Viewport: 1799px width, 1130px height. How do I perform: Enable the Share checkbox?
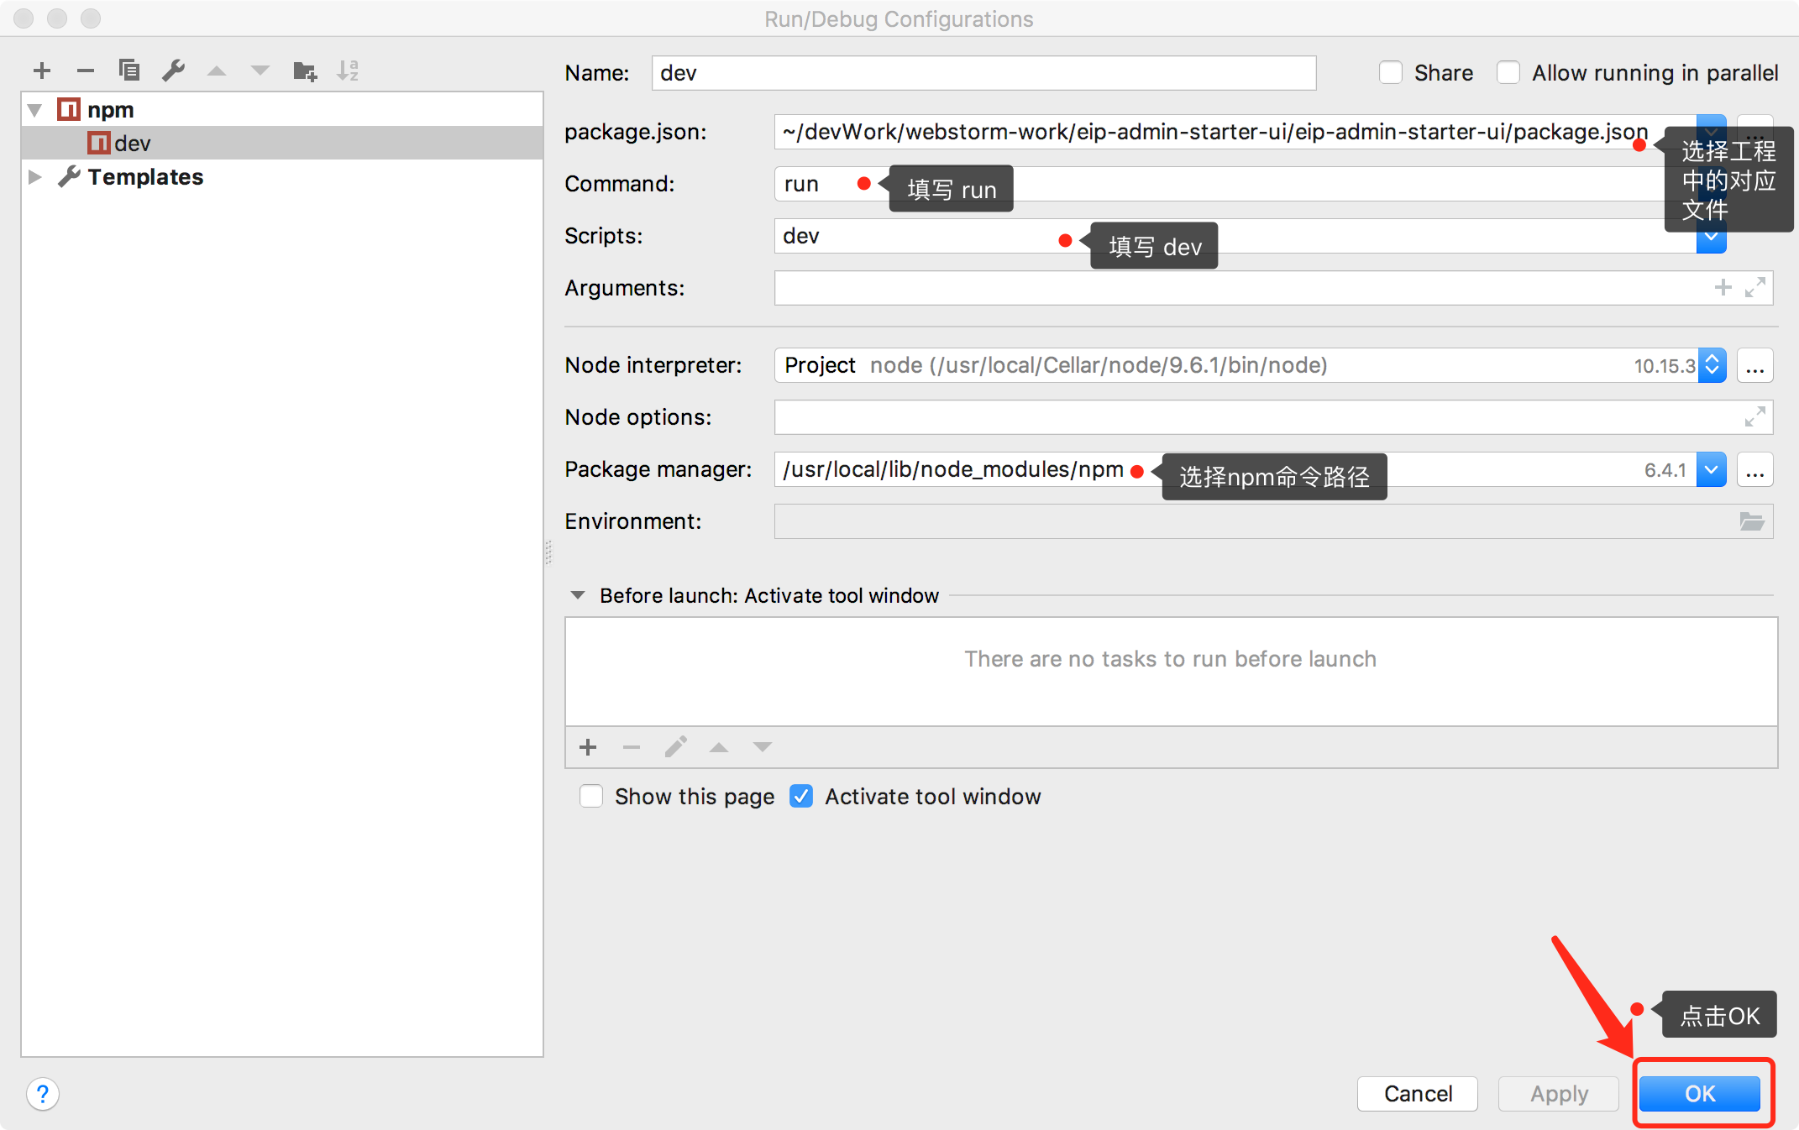[x=1391, y=73]
